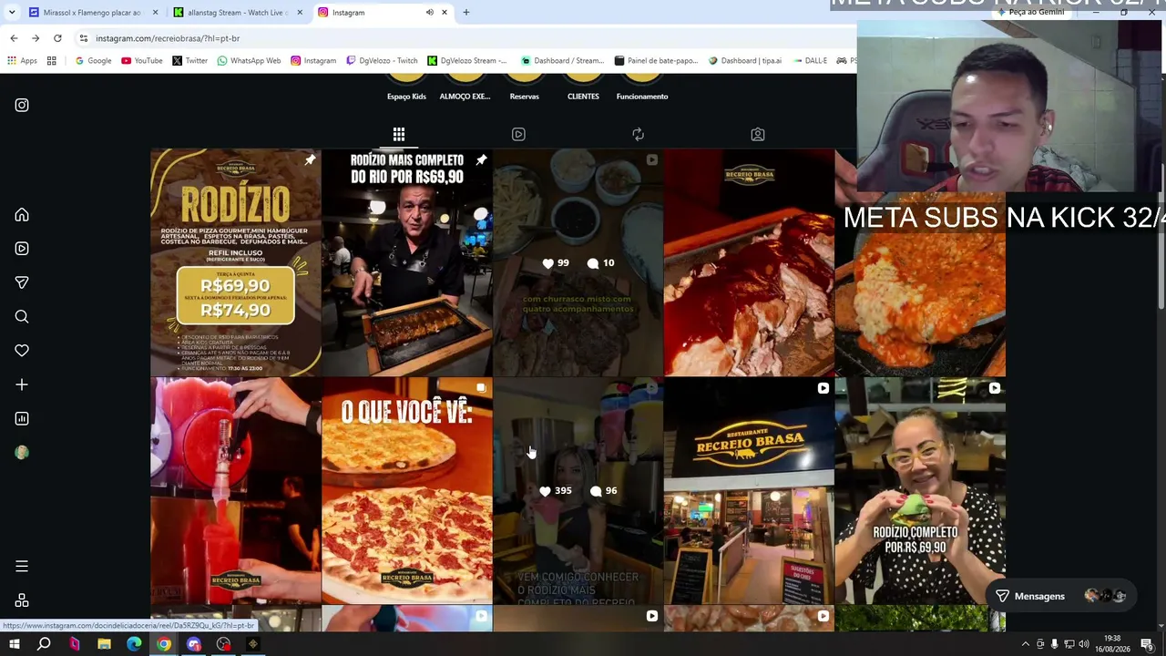Open Notifications heart icon in sidebar
The width and height of the screenshot is (1166, 656).
pyautogui.click(x=22, y=351)
